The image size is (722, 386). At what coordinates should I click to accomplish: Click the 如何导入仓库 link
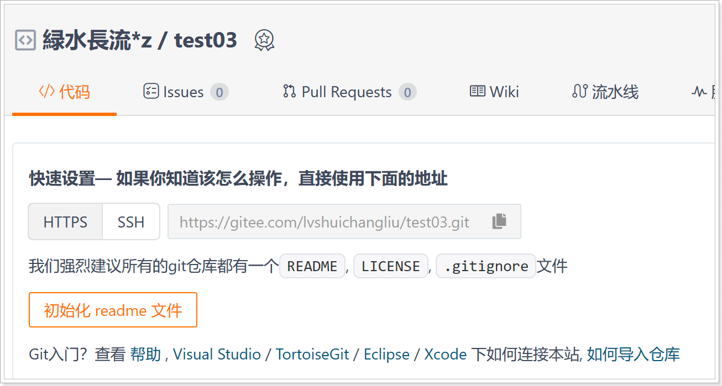[634, 355]
